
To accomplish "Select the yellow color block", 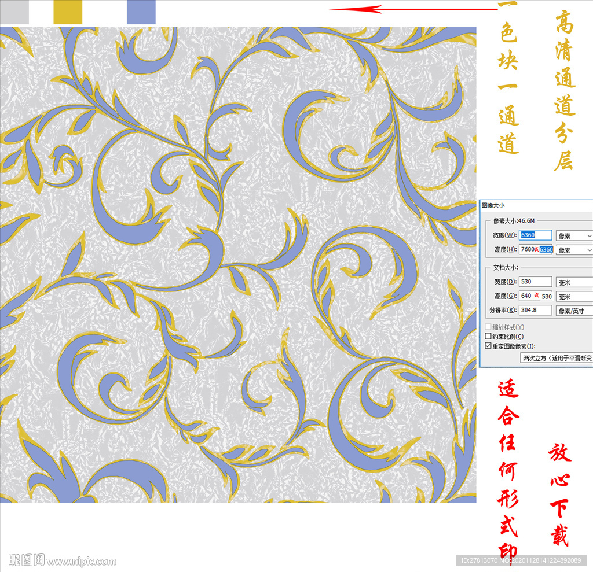I will tap(68, 12).
